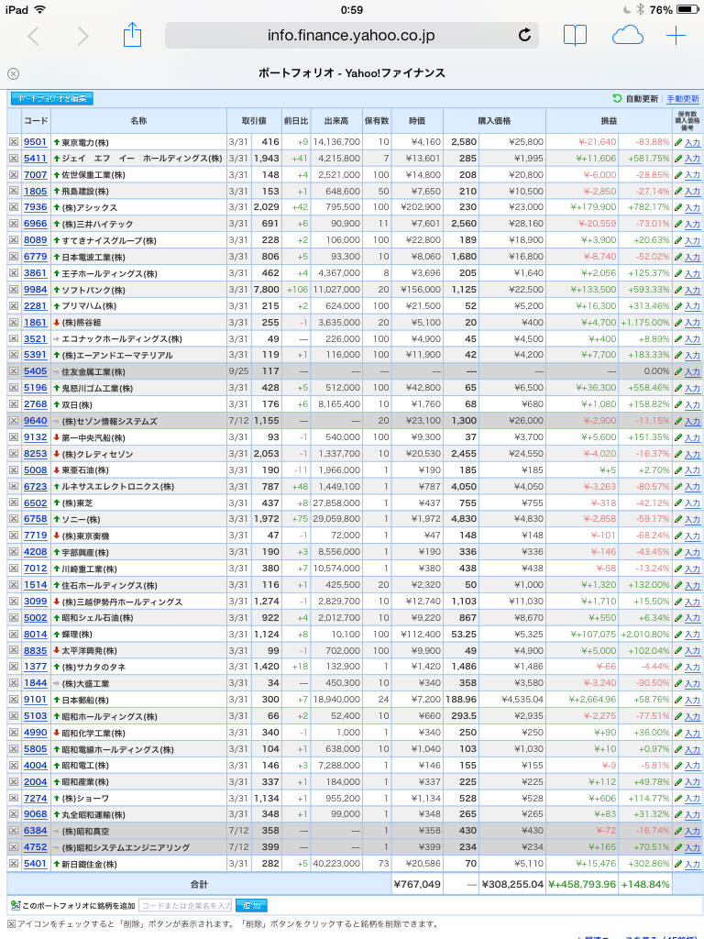Click 東京電力 loss value -21,640
This screenshot has width=704, height=939.
click(598, 142)
